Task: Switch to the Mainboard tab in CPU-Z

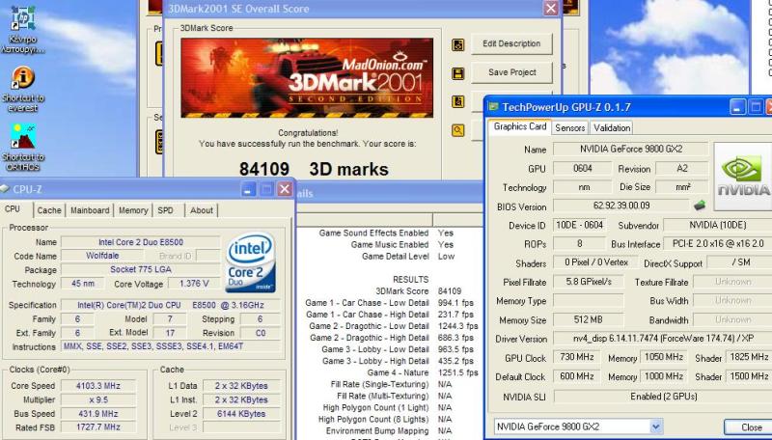Action: tap(90, 210)
